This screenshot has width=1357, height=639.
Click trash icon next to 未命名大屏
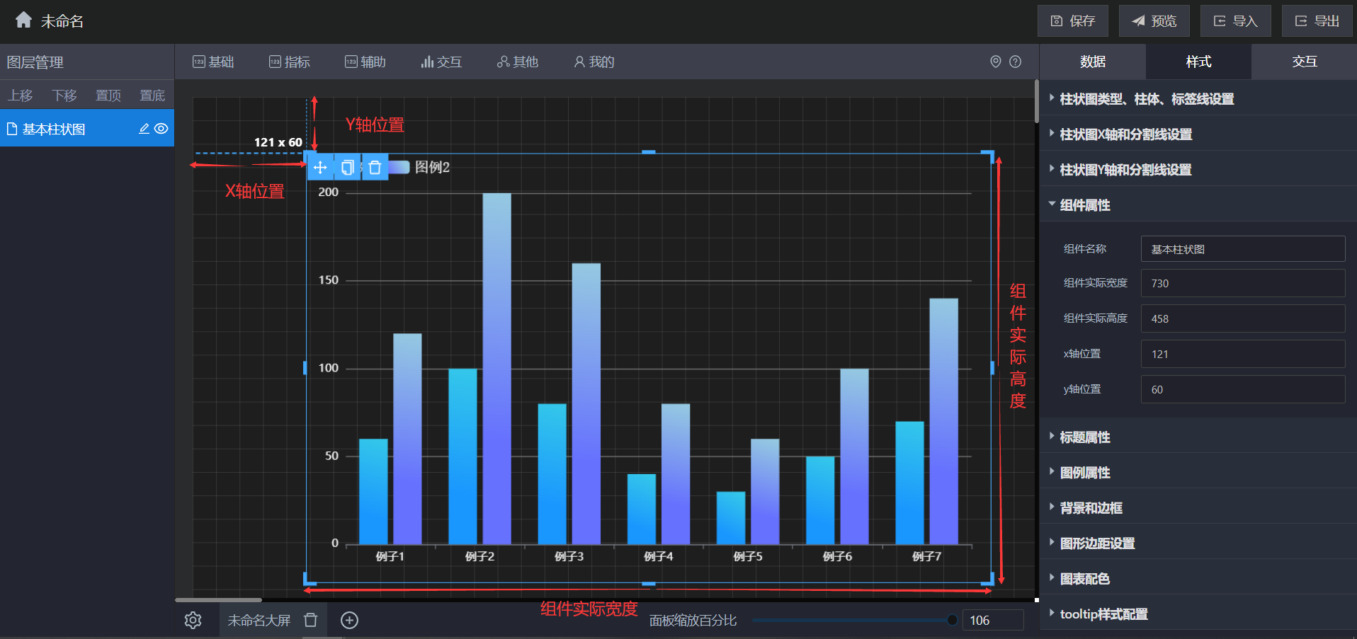pos(310,620)
